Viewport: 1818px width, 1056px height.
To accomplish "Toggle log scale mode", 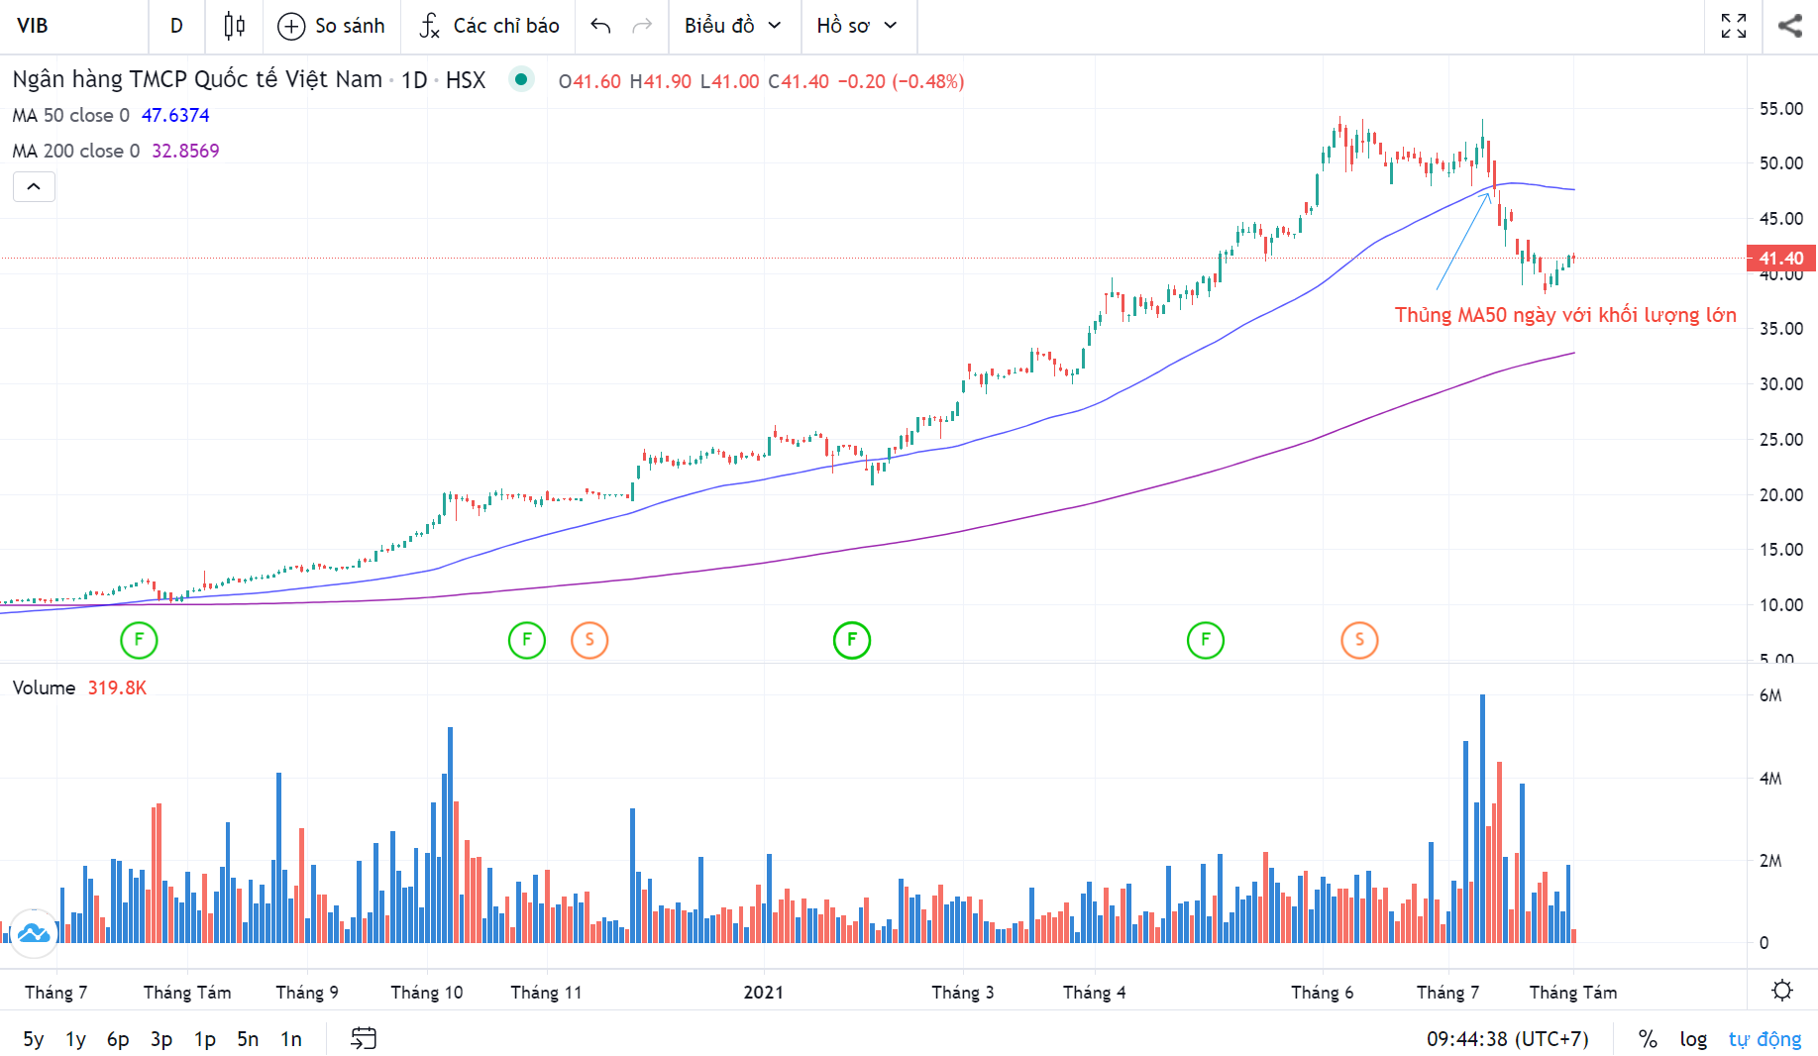I will [x=1693, y=1038].
